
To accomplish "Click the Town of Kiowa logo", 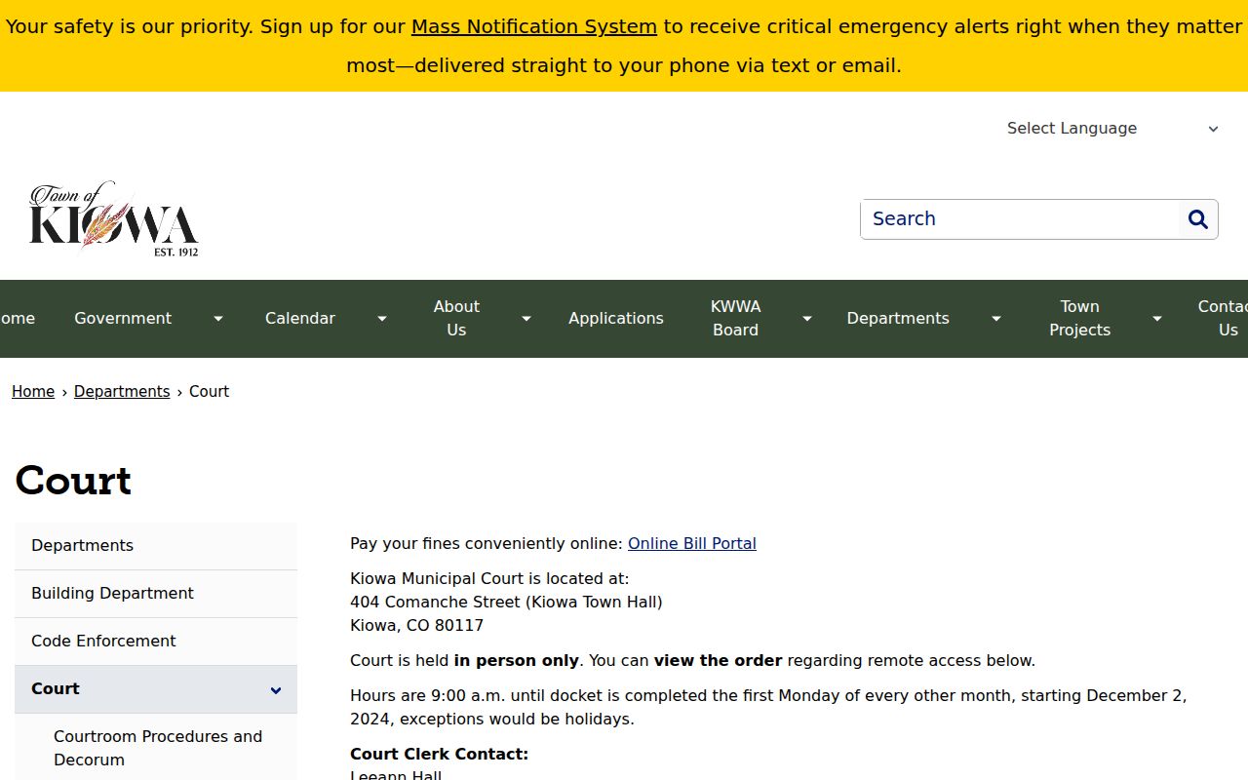I will pyautogui.click(x=114, y=219).
